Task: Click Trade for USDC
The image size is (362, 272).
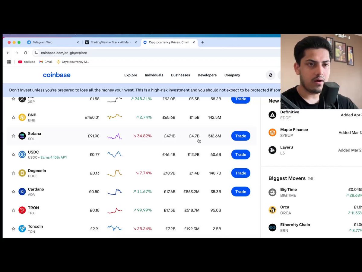Action: click(241, 154)
